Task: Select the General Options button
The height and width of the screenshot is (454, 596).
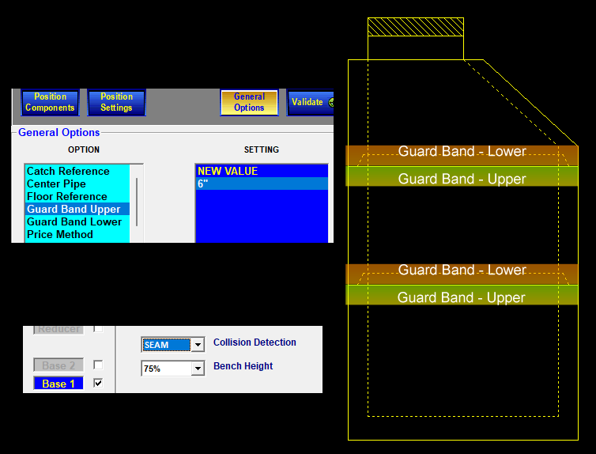Action: (x=249, y=102)
